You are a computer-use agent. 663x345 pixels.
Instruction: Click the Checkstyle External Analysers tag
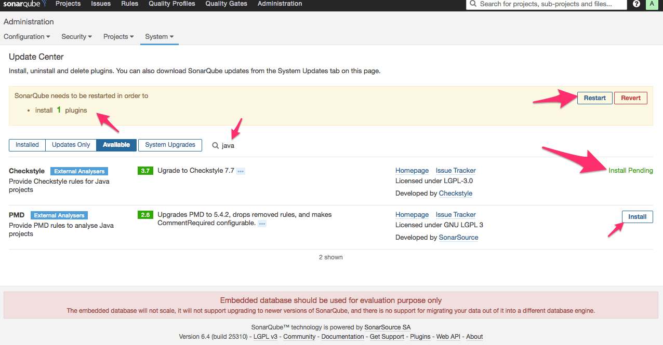[79, 171]
